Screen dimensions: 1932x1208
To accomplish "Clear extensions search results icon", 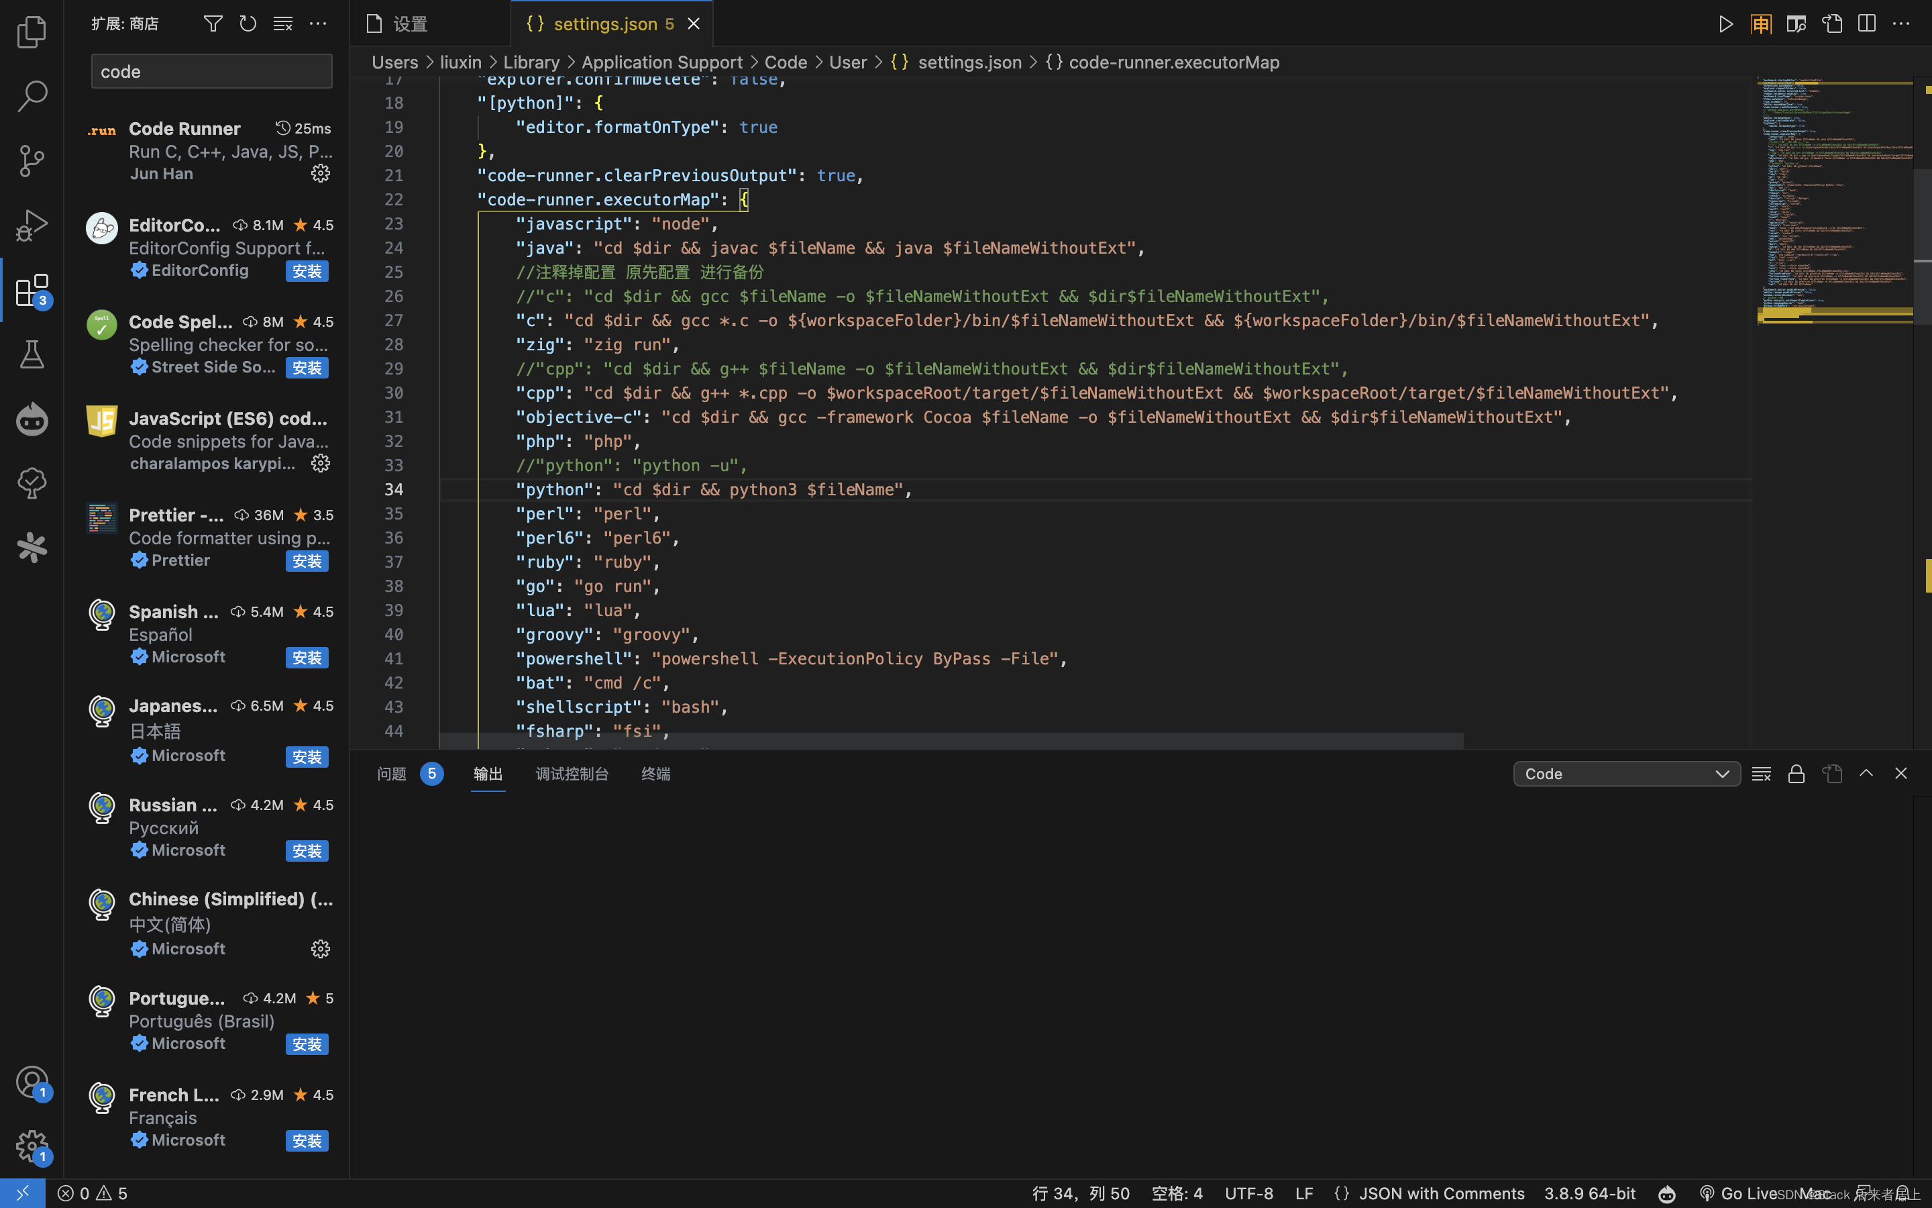I will (x=283, y=24).
